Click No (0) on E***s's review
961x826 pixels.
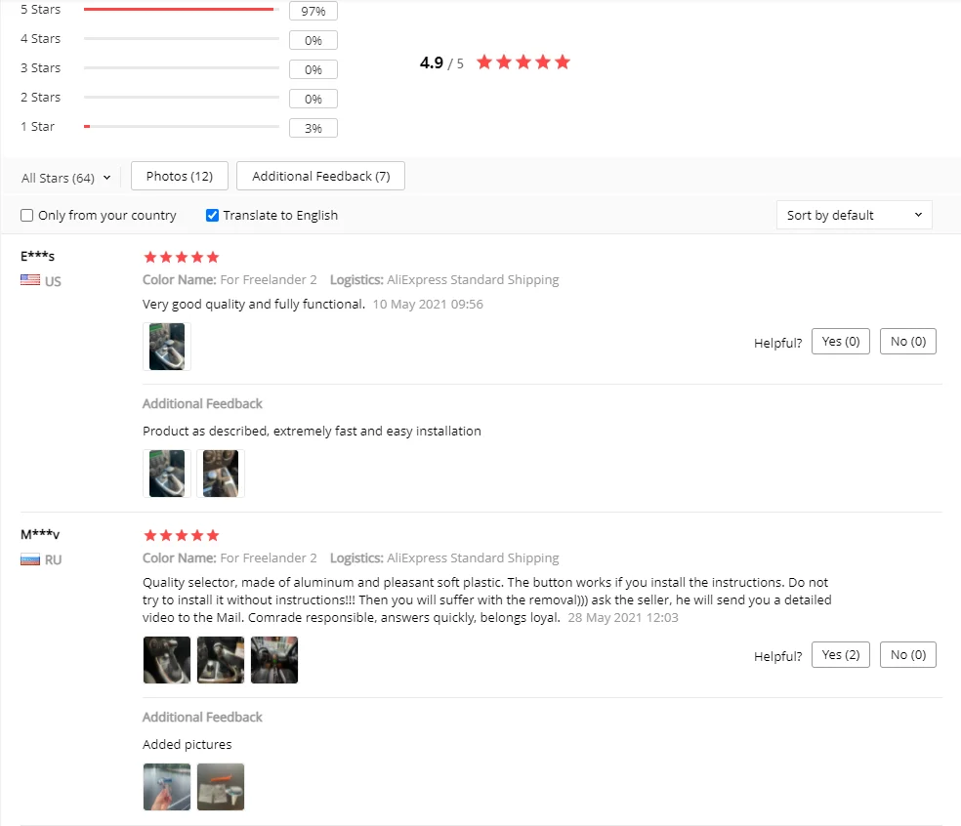point(907,342)
